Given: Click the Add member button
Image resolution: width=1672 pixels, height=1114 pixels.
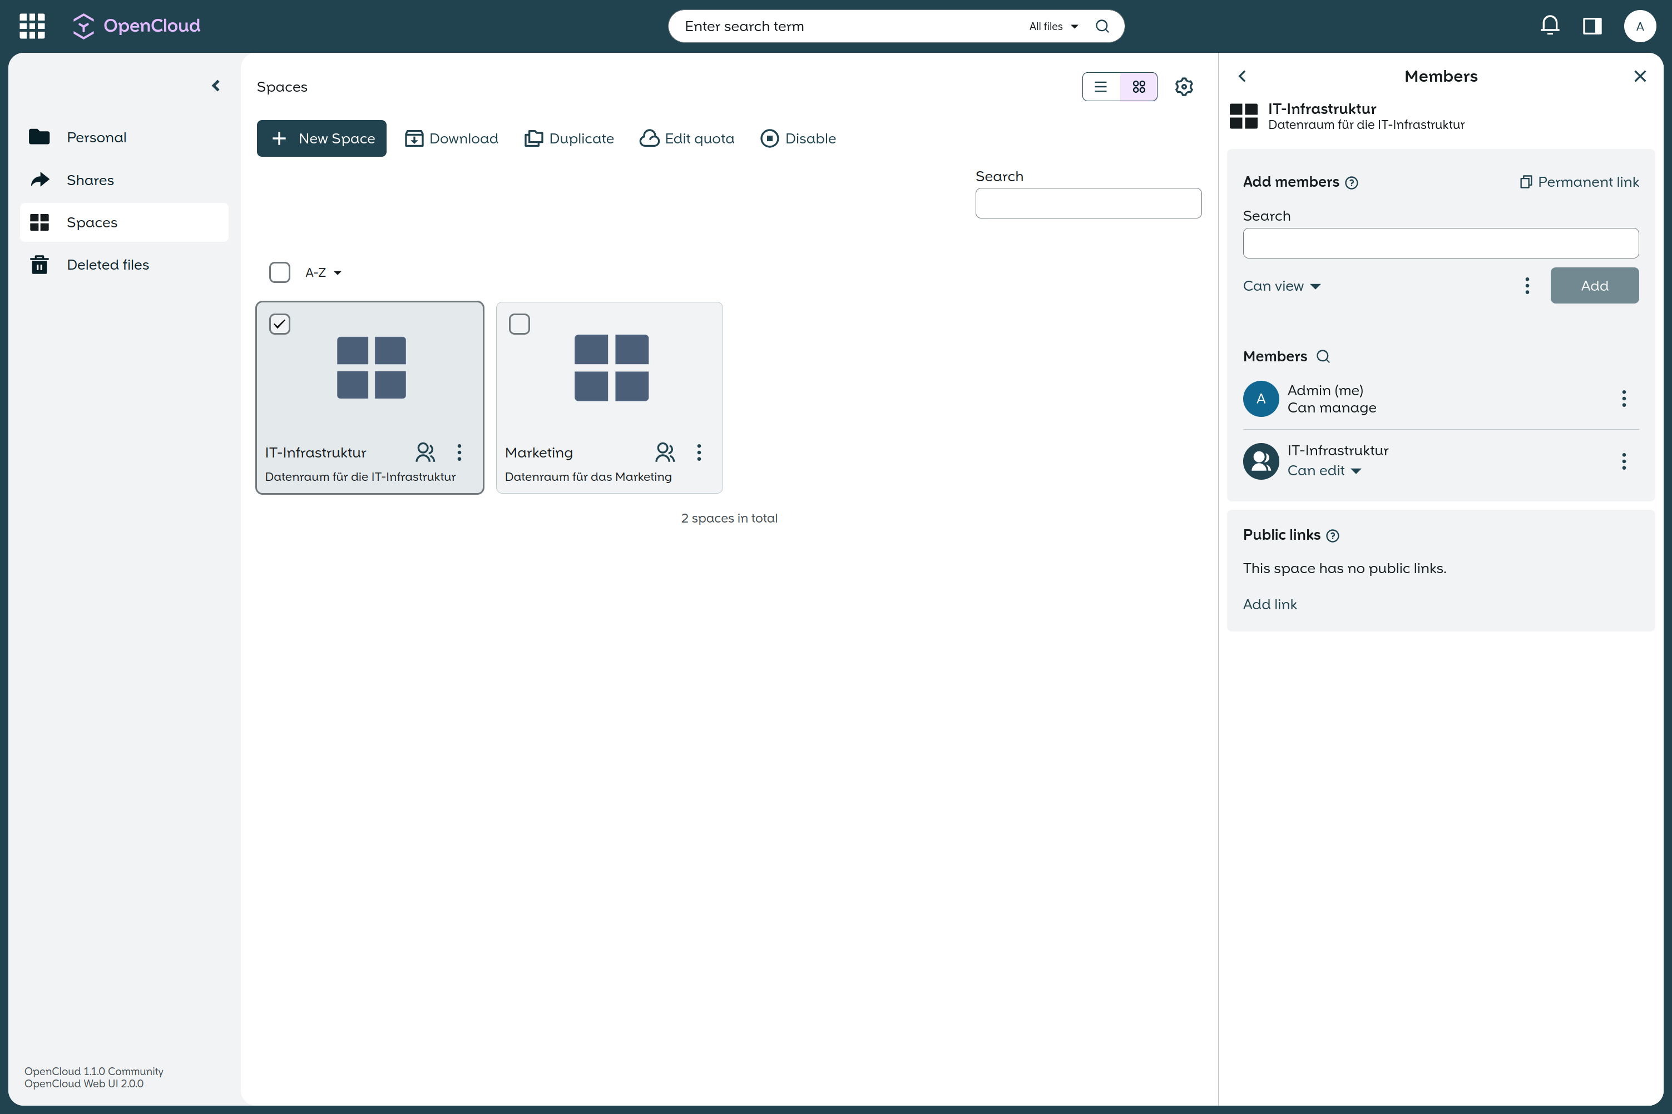Looking at the screenshot, I should [1595, 286].
